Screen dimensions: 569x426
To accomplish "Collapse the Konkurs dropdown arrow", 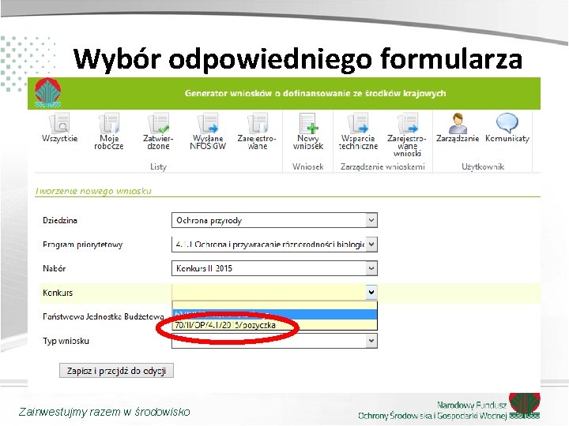I will (x=371, y=293).
